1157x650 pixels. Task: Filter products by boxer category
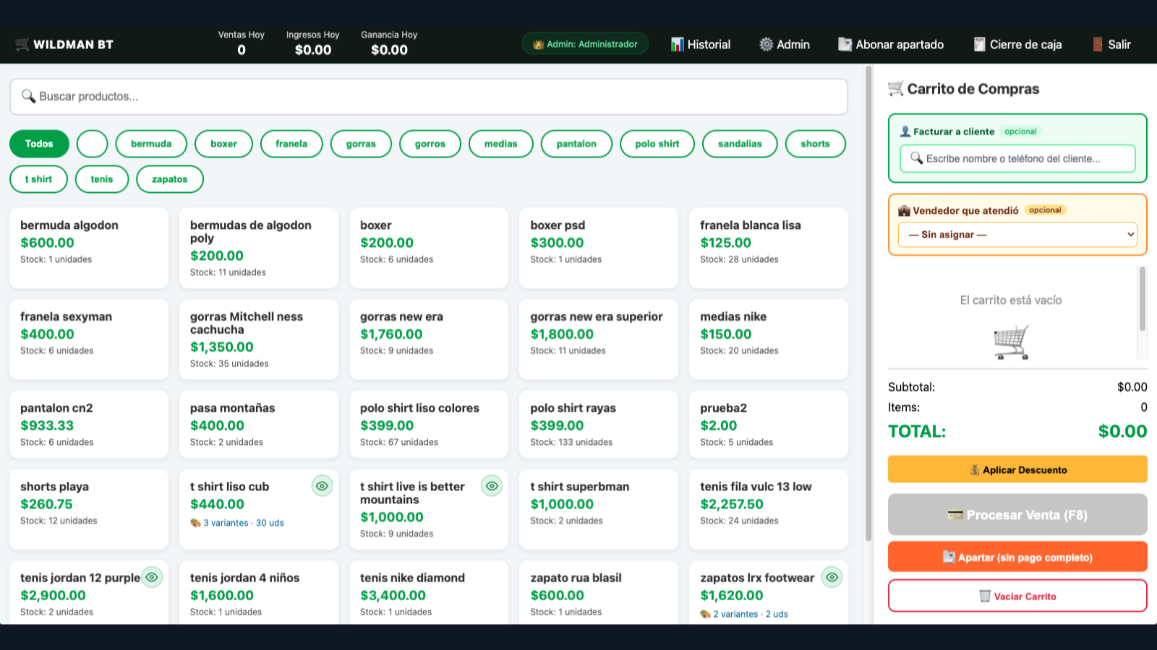(223, 144)
